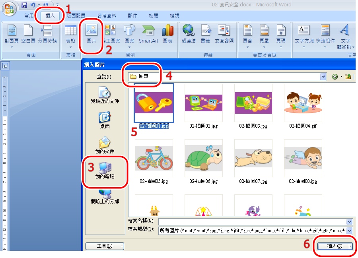Go to Desktop (桌面) in dialog sidebar
The width and height of the screenshot is (358, 258).
click(x=105, y=120)
